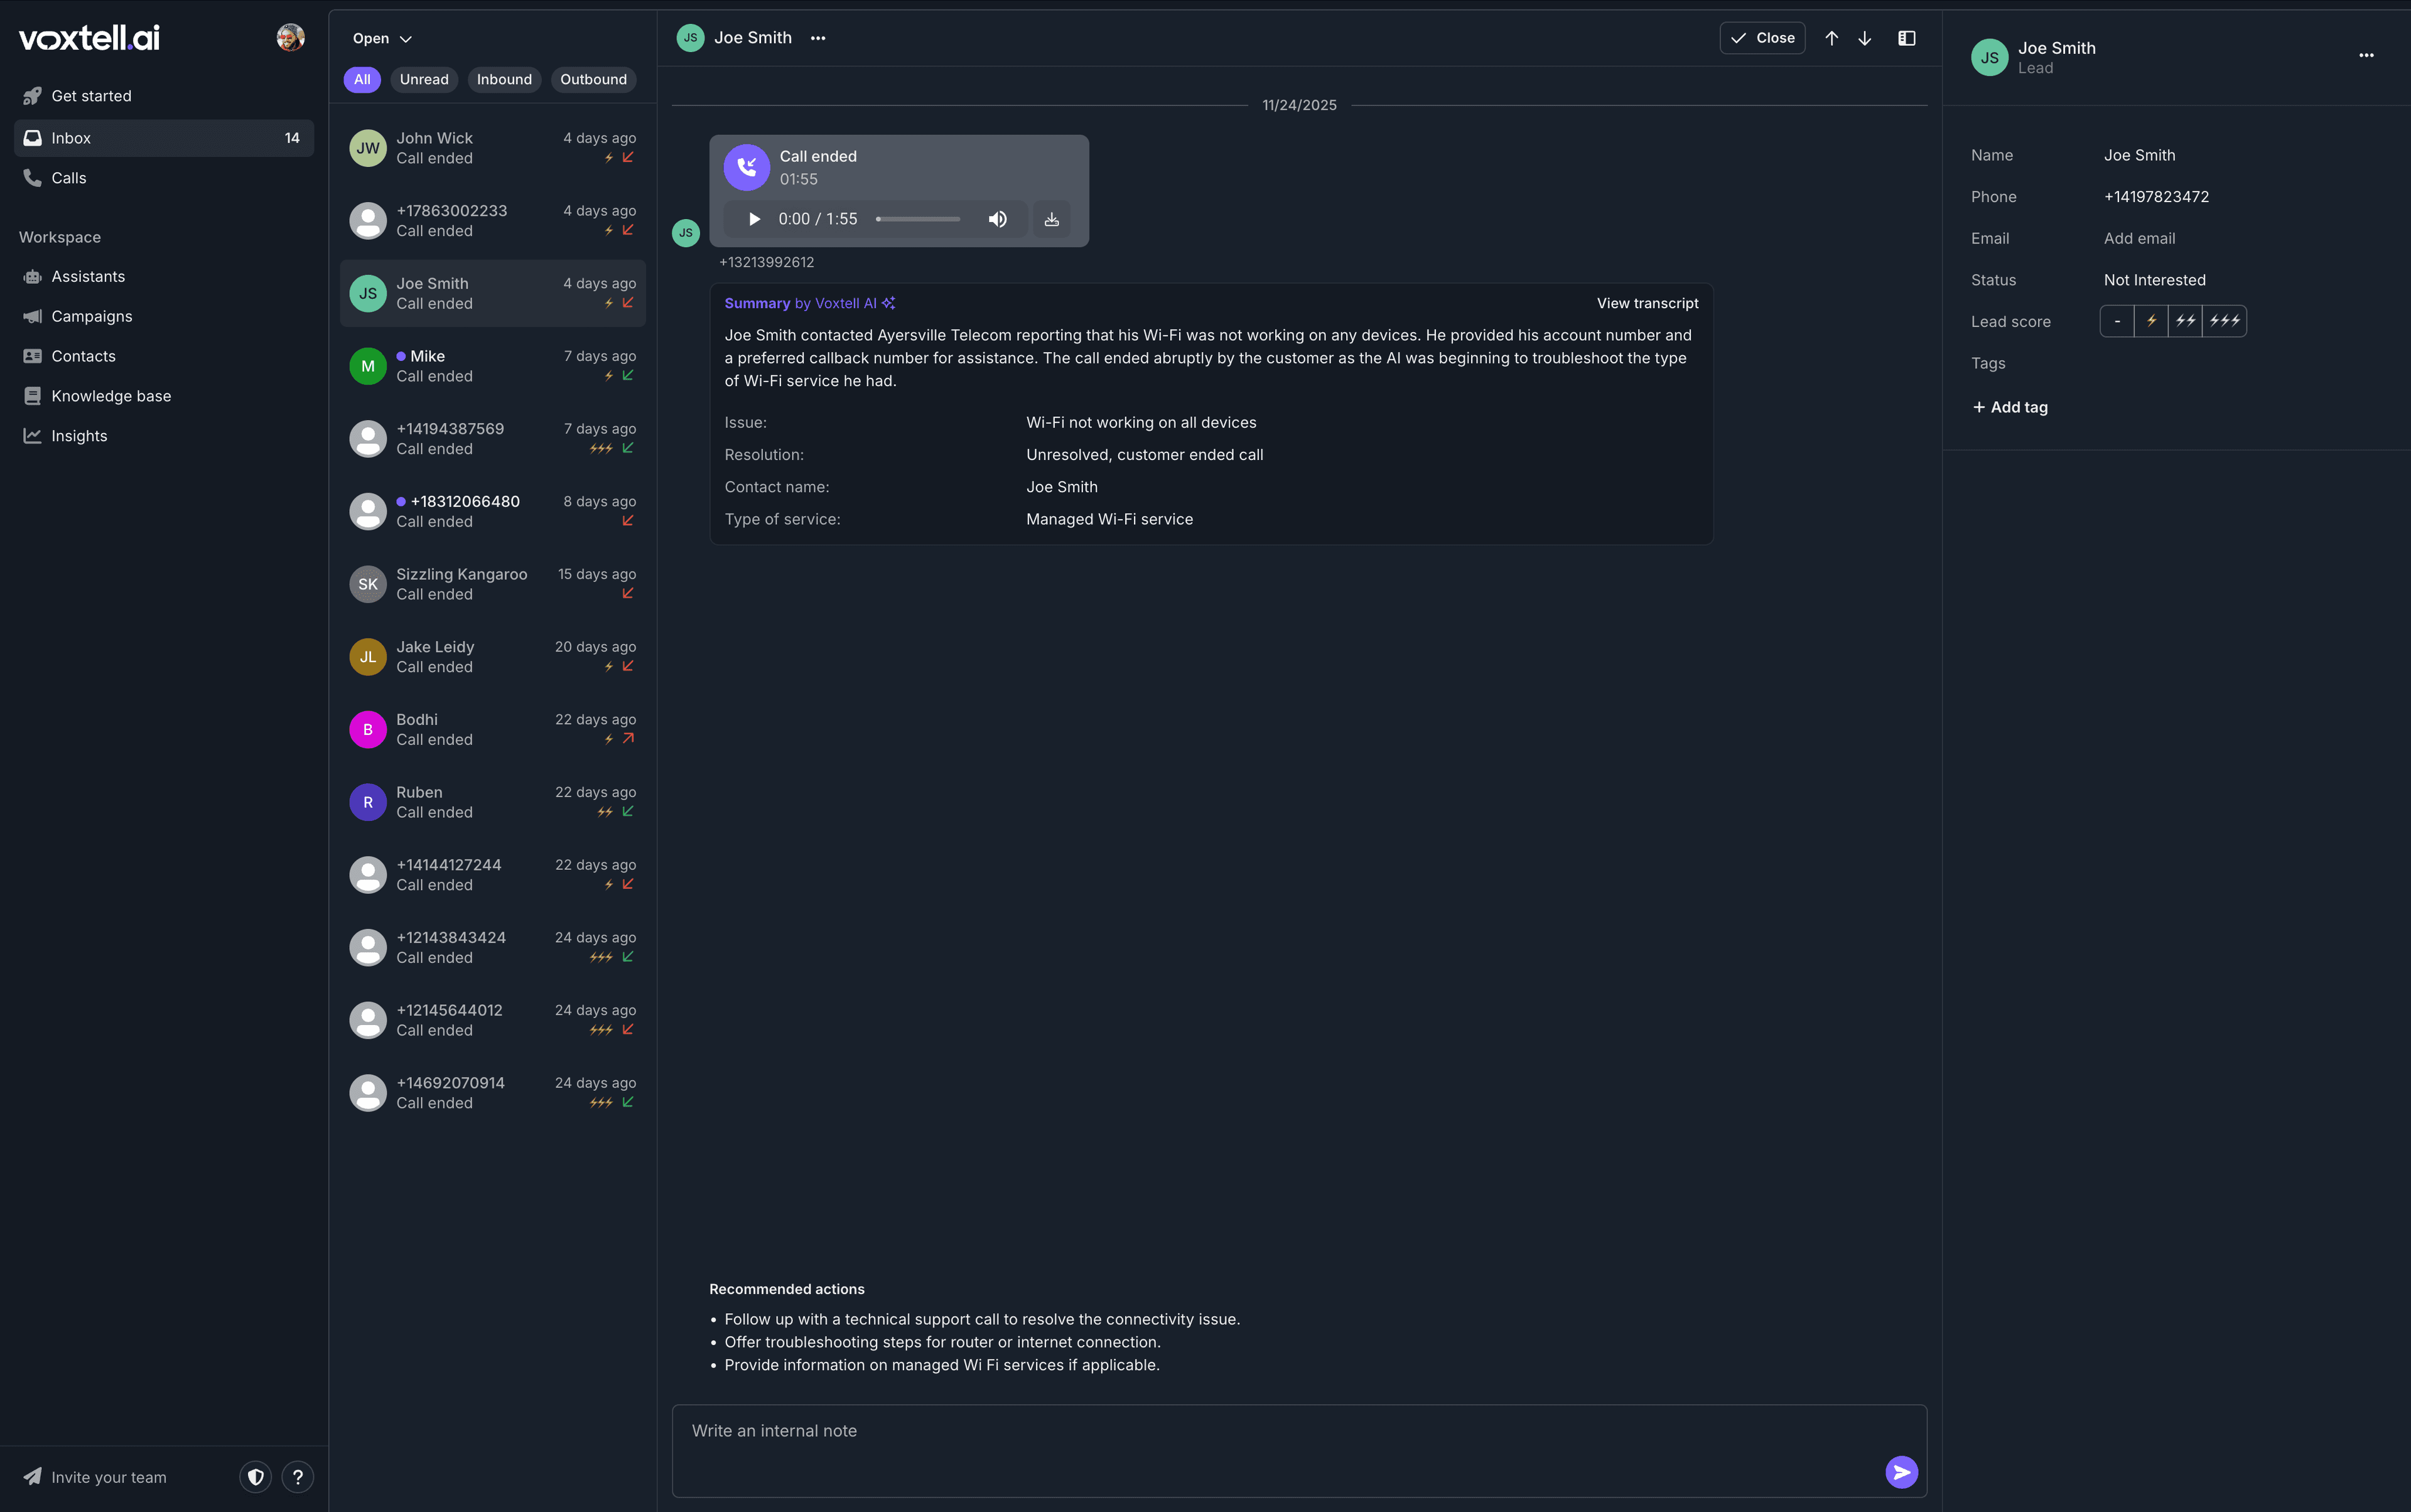Close the Joe Smith conversation
The height and width of the screenshot is (1512, 2411).
pyautogui.click(x=1761, y=38)
